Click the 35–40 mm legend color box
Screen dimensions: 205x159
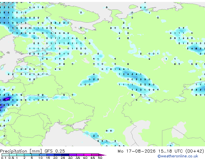80,155
